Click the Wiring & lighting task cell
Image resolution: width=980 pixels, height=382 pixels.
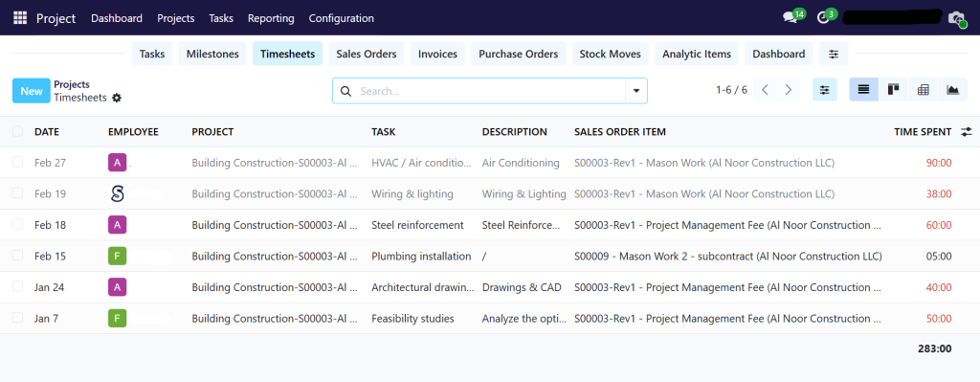[412, 193]
